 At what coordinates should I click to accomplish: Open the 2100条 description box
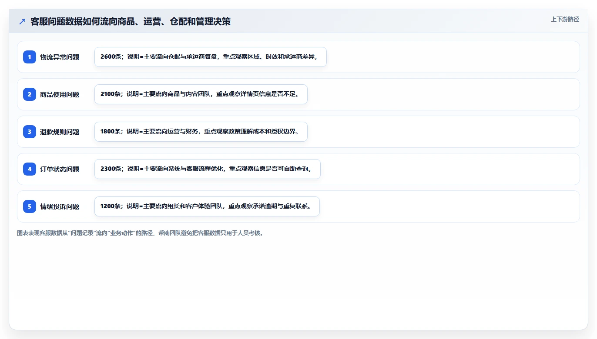pyautogui.click(x=201, y=94)
